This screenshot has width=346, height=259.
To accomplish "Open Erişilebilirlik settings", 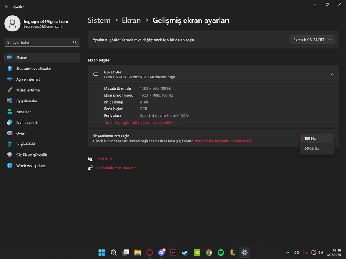I will point(42,144).
